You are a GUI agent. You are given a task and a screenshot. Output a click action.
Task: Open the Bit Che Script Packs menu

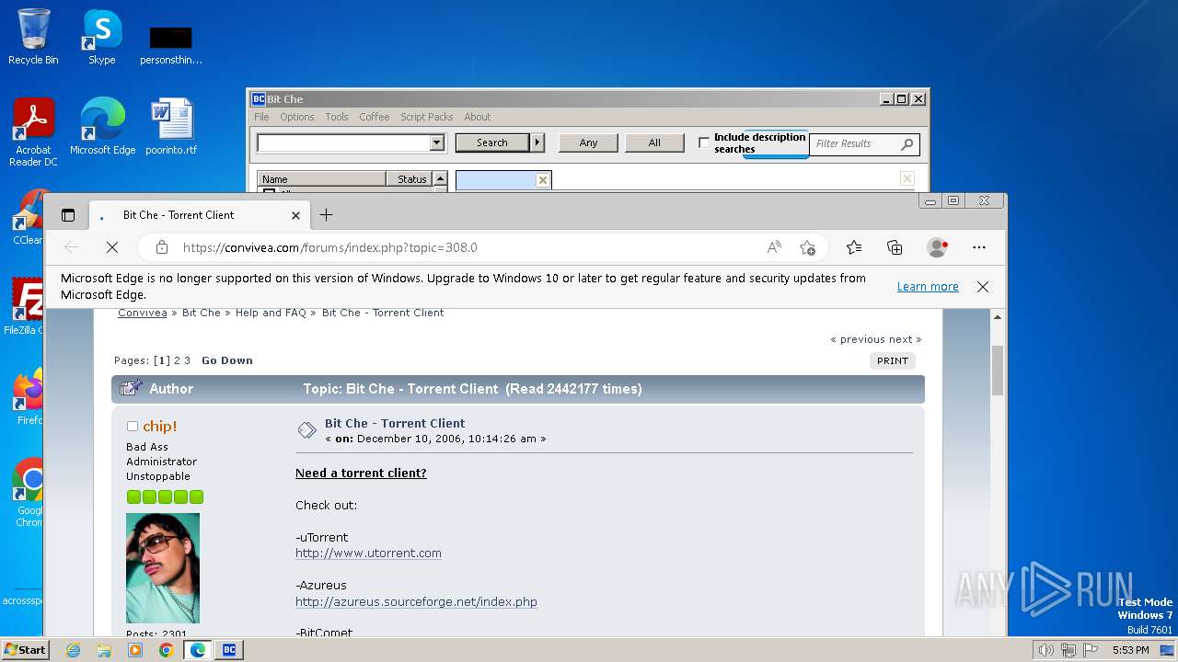click(427, 117)
